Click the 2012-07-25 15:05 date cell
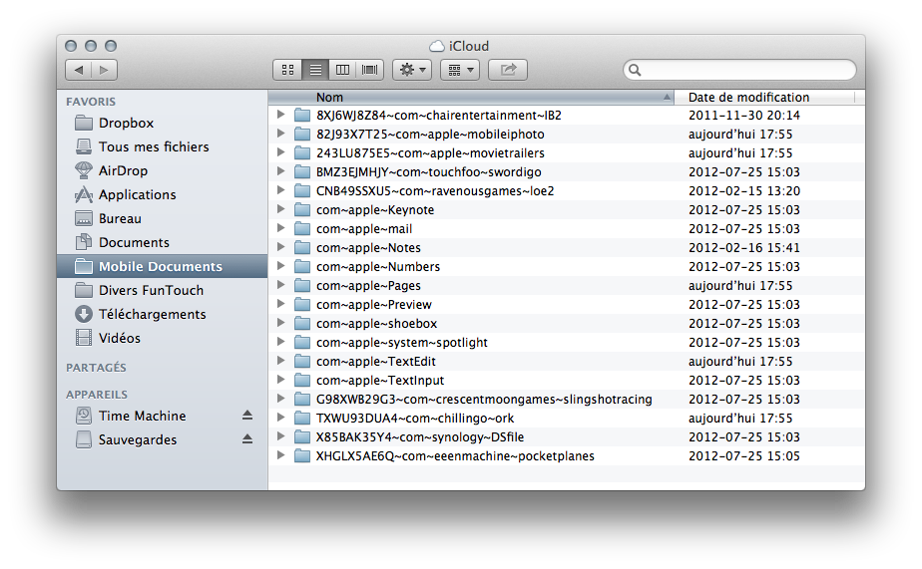This screenshot has width=922, height=569. click(743, 455)
